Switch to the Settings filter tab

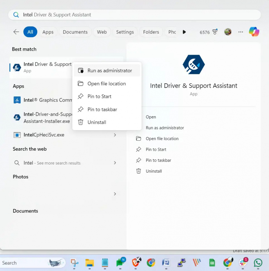pos(125,32)
